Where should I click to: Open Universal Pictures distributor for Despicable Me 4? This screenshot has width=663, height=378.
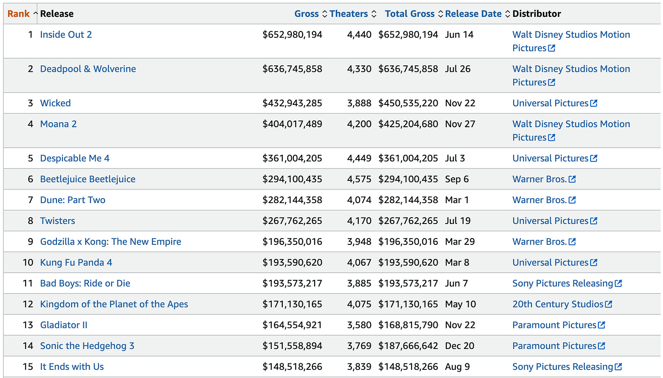tap(550, 159)
